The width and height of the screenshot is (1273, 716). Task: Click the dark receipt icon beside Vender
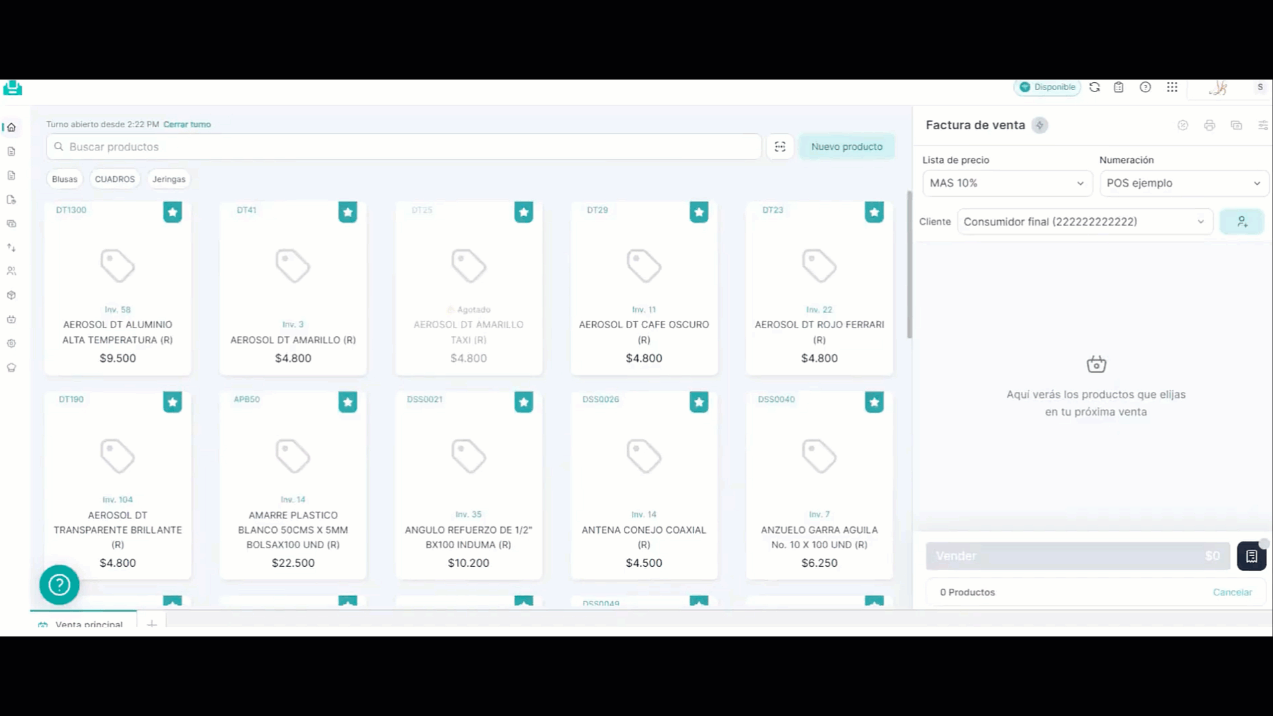click(x=1252, y=556)
